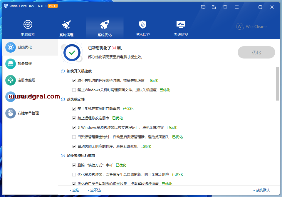Screen dimensions: 282x197
Task: Click the 系统稳定性 cube icon
Action: coord(63,99)
